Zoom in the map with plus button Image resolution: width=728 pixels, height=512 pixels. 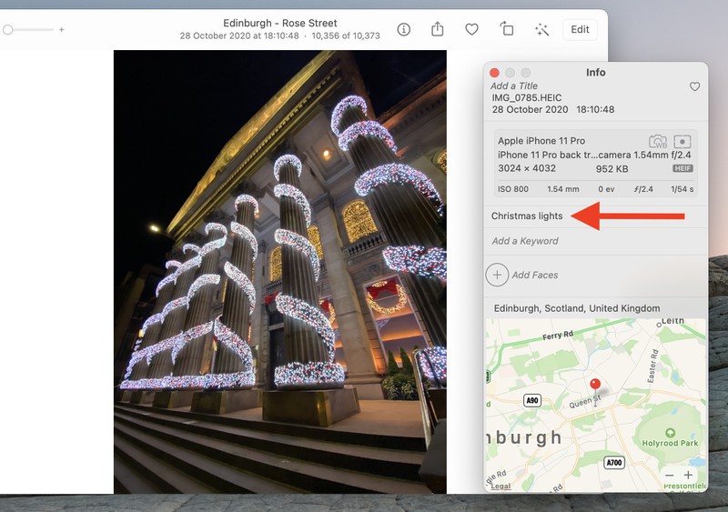click(688, 476)
